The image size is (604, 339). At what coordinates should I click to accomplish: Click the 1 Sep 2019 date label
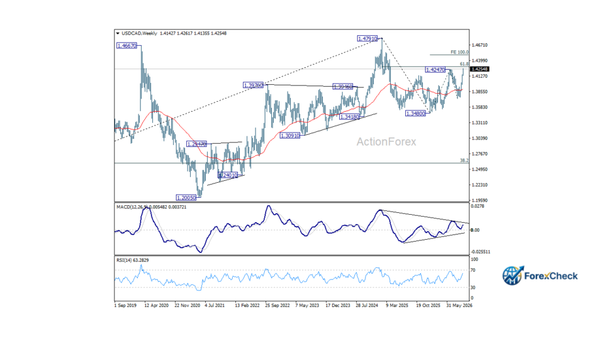[x=126, y=306]
